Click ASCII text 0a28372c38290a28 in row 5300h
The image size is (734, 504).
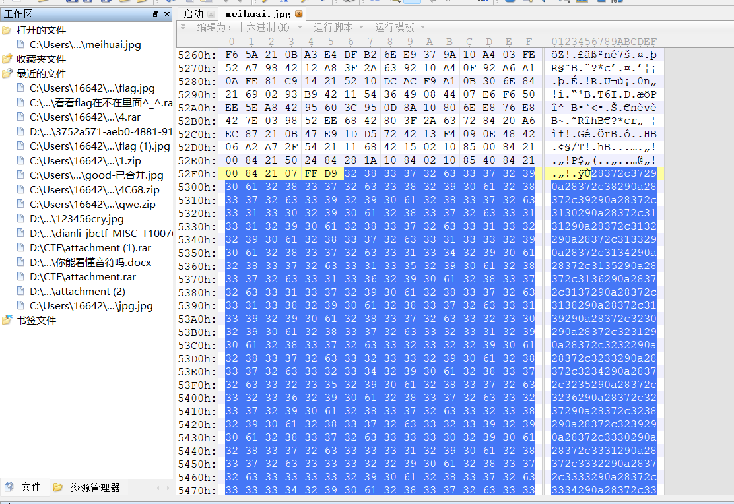604,187
